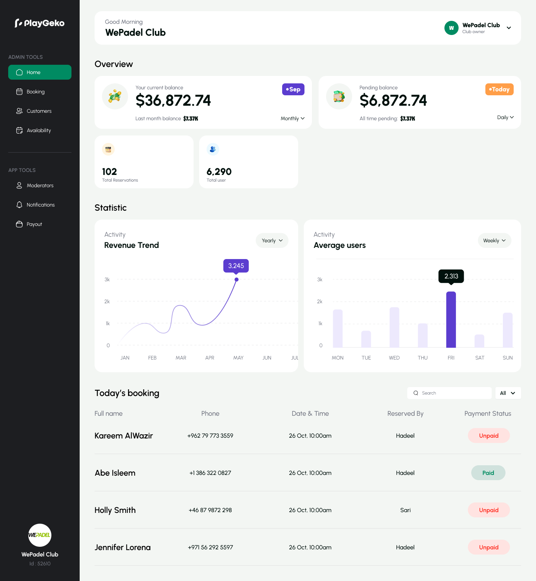
Task: Click phone number +1 386 322 0827
Action: tap(210, 473)
